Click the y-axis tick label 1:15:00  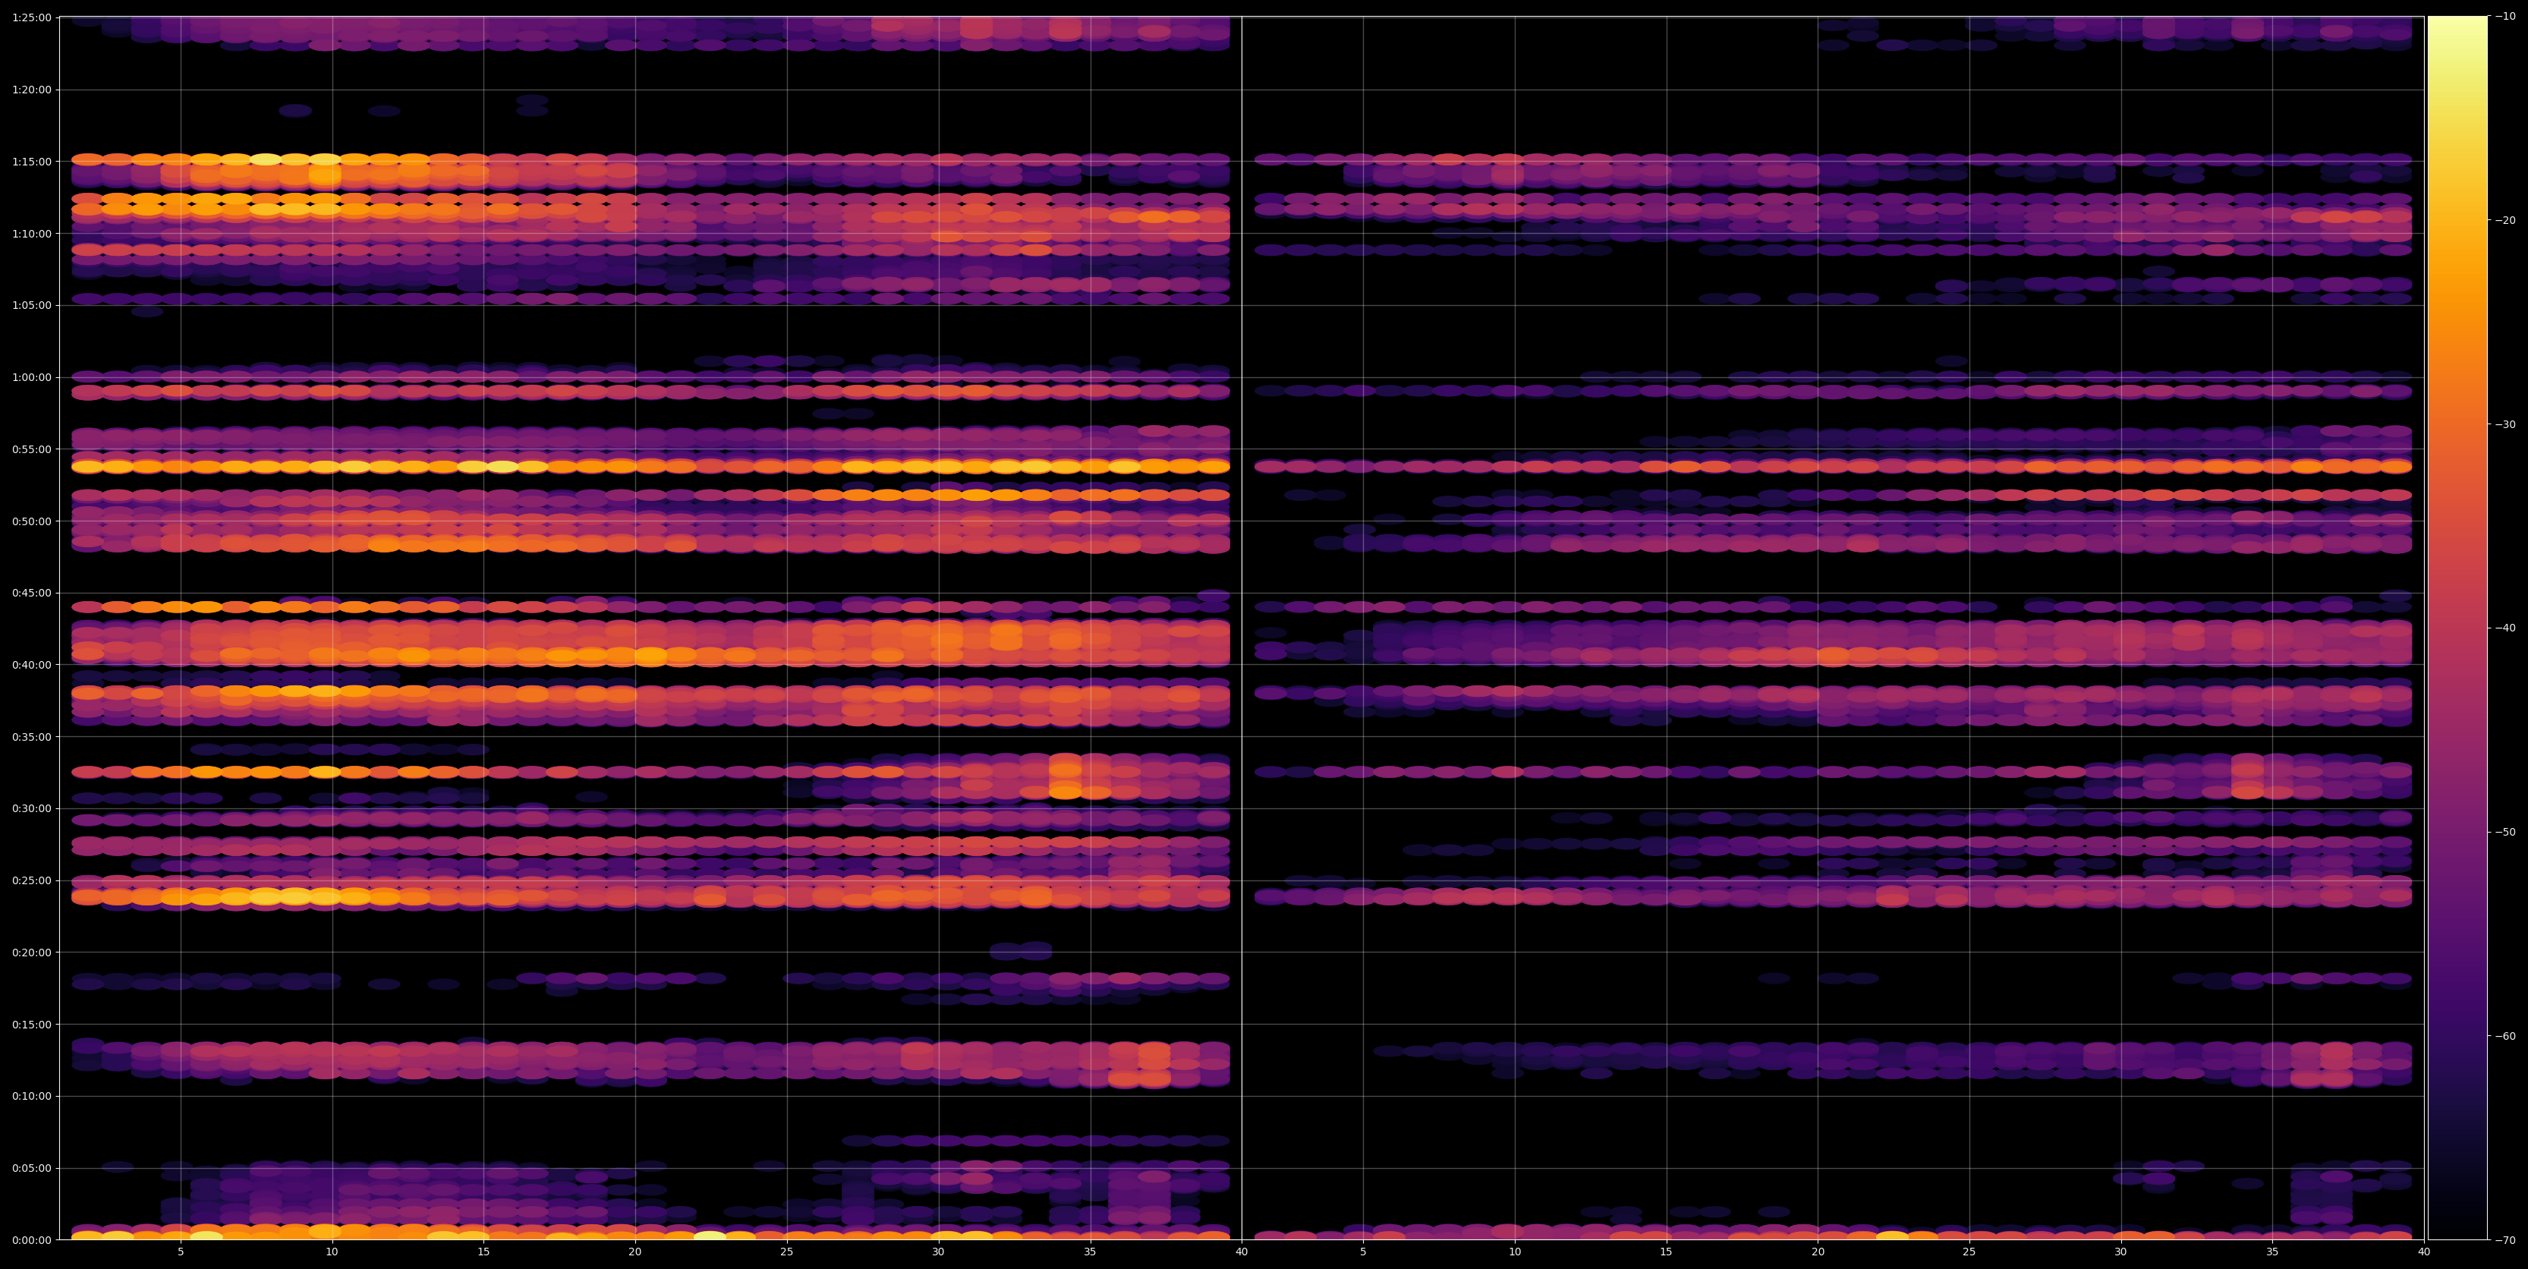pos(31,161)
